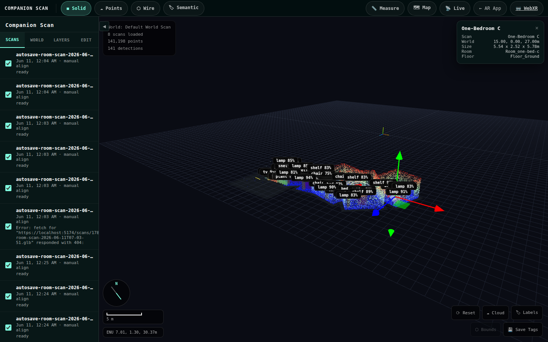Screen dimensions: 548x342
Task: Toggle the Labels button
Action: pyautogui.click(x=527, y=313)
